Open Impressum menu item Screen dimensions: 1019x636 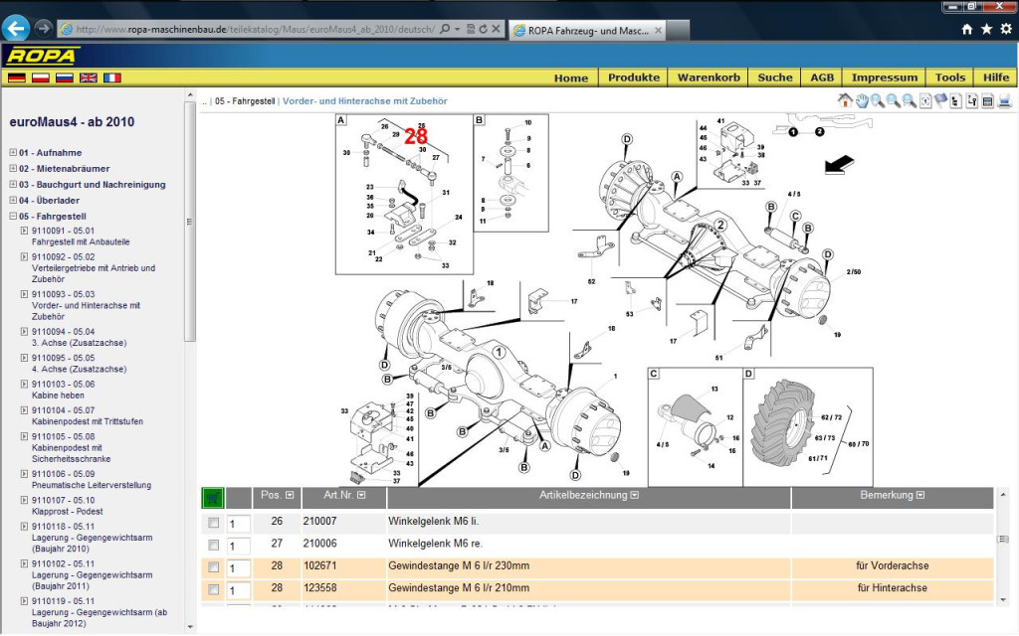pos(885,78)
